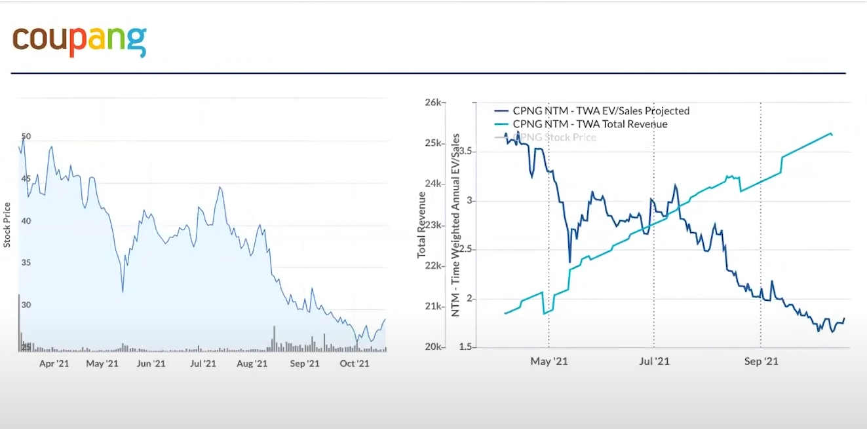Click the Jun '21 x-axis label
The width and height of the screenshot is (867, 429).
151,364
